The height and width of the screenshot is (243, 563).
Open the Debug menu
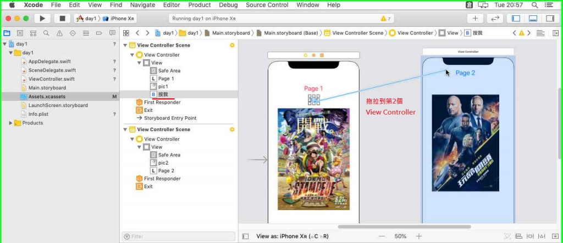click(228, 5)
